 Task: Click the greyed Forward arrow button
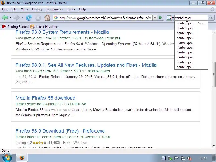pos(17,18)
